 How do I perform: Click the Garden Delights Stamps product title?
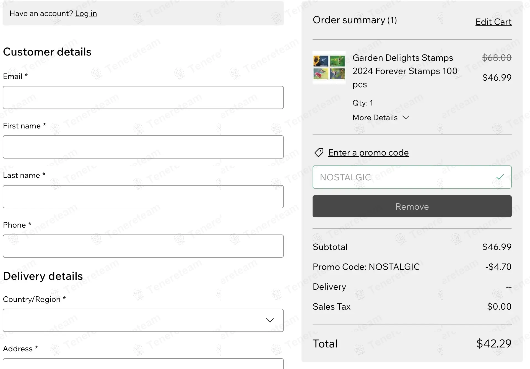click(x=405, y=71)
